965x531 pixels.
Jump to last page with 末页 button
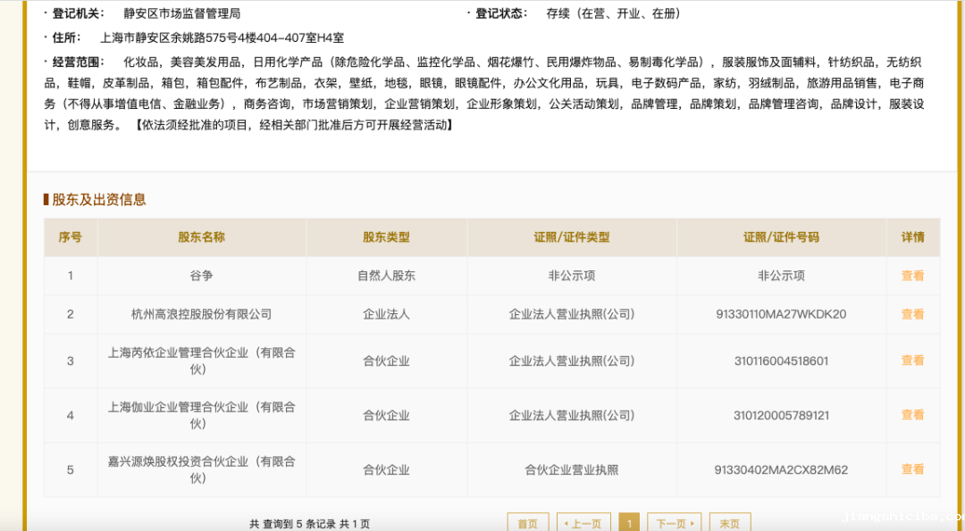(730, 523)
